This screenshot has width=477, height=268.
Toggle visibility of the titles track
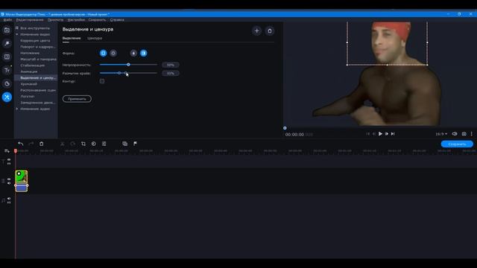pos(9,159)
